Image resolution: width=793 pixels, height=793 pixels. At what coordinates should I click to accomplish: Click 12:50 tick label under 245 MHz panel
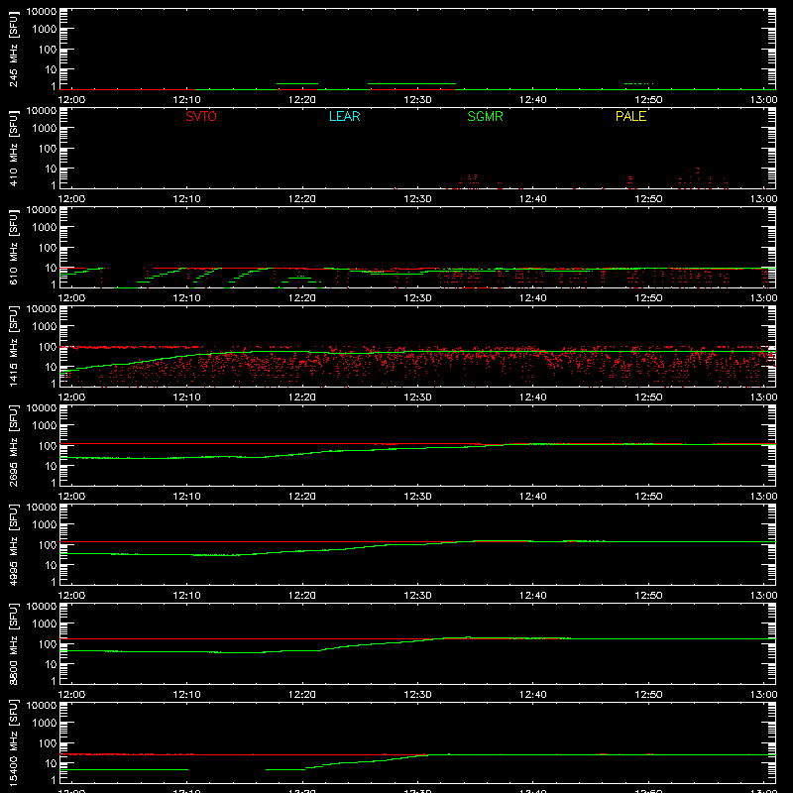(648, 100)
